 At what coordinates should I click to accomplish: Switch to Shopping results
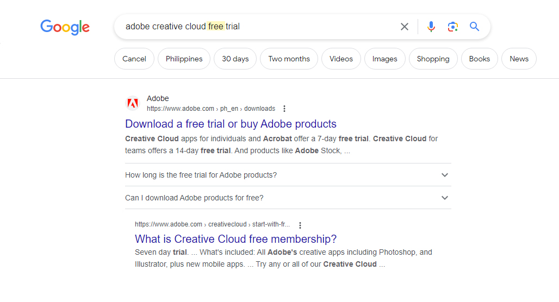433,59
